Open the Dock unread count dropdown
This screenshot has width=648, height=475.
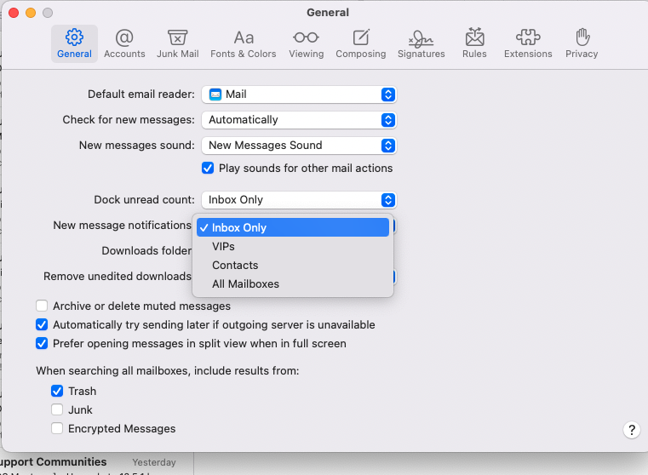[299, 200]
